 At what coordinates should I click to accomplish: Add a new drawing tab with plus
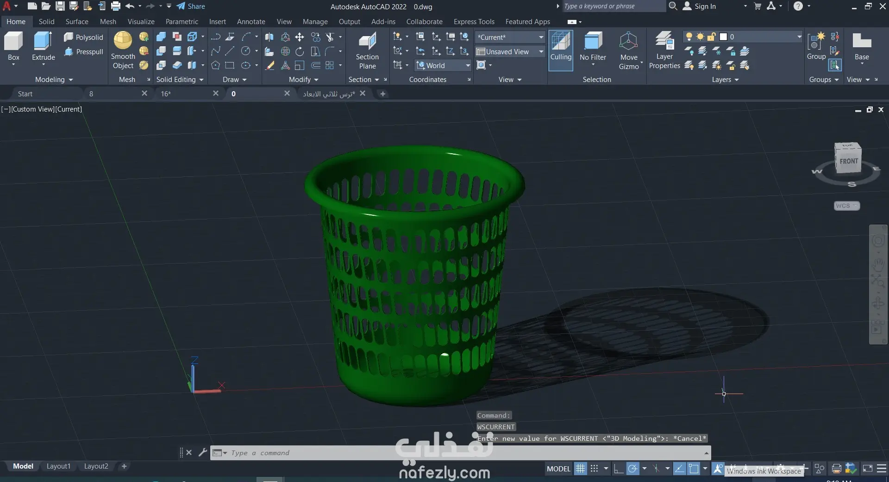[x=382, y=94]
